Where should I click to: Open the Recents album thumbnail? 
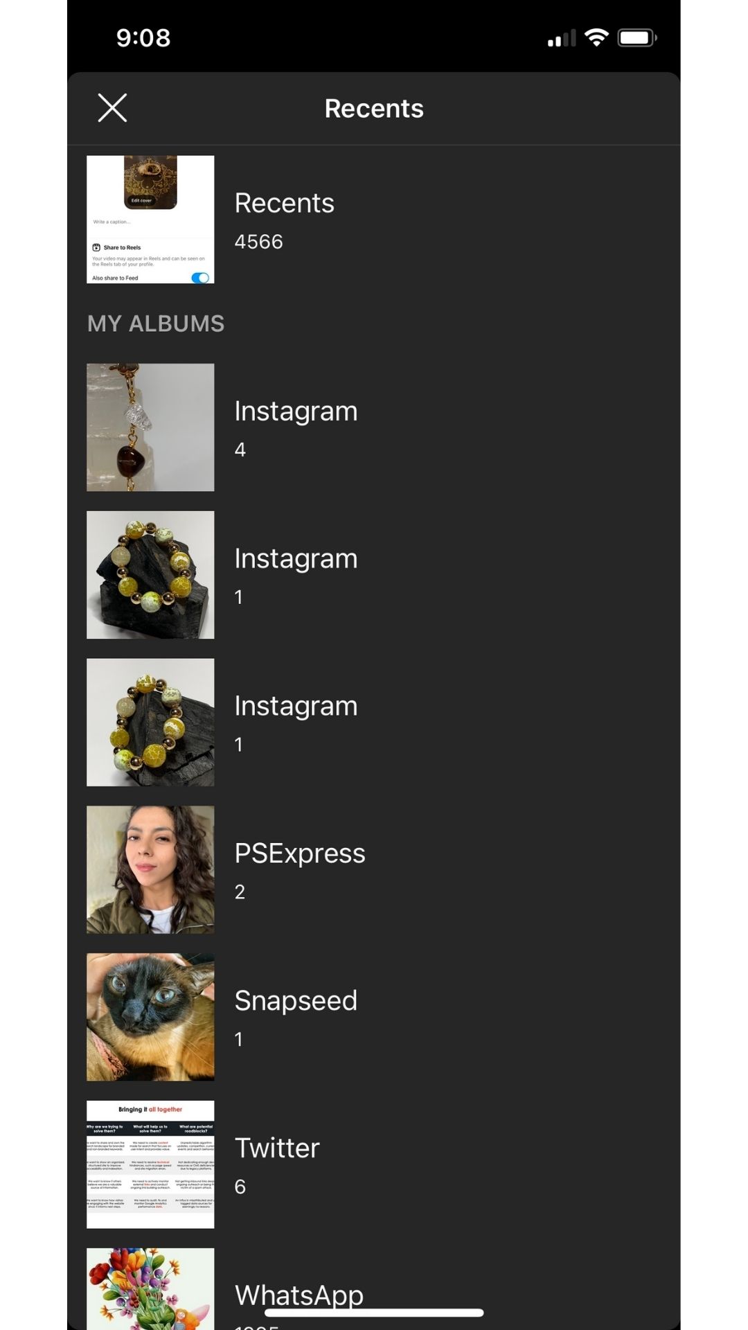pyautogui.click(x=150, y=220)
